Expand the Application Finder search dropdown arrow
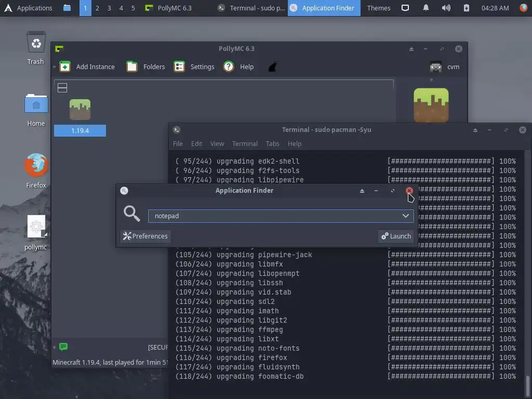Image resolution: width=532 pixels, height=399 pixels. 405,216
